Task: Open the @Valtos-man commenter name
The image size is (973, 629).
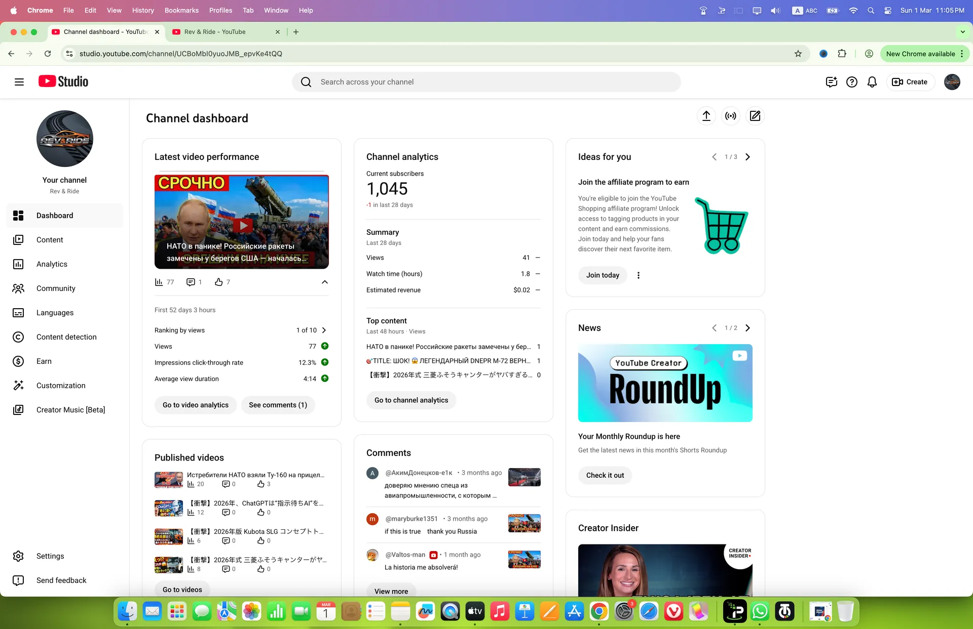Action: 405,555
